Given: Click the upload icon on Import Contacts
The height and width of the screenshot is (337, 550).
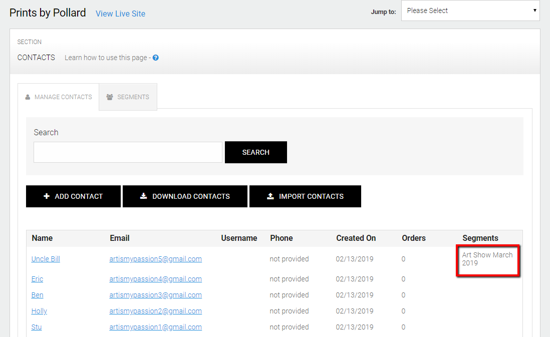Looking at the screenshot, I should (x=270, y=196).
